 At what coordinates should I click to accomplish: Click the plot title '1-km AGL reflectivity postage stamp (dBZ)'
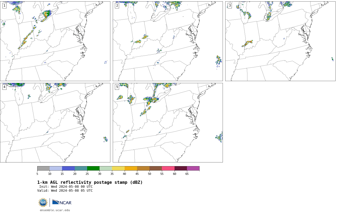tap(90, 182)
